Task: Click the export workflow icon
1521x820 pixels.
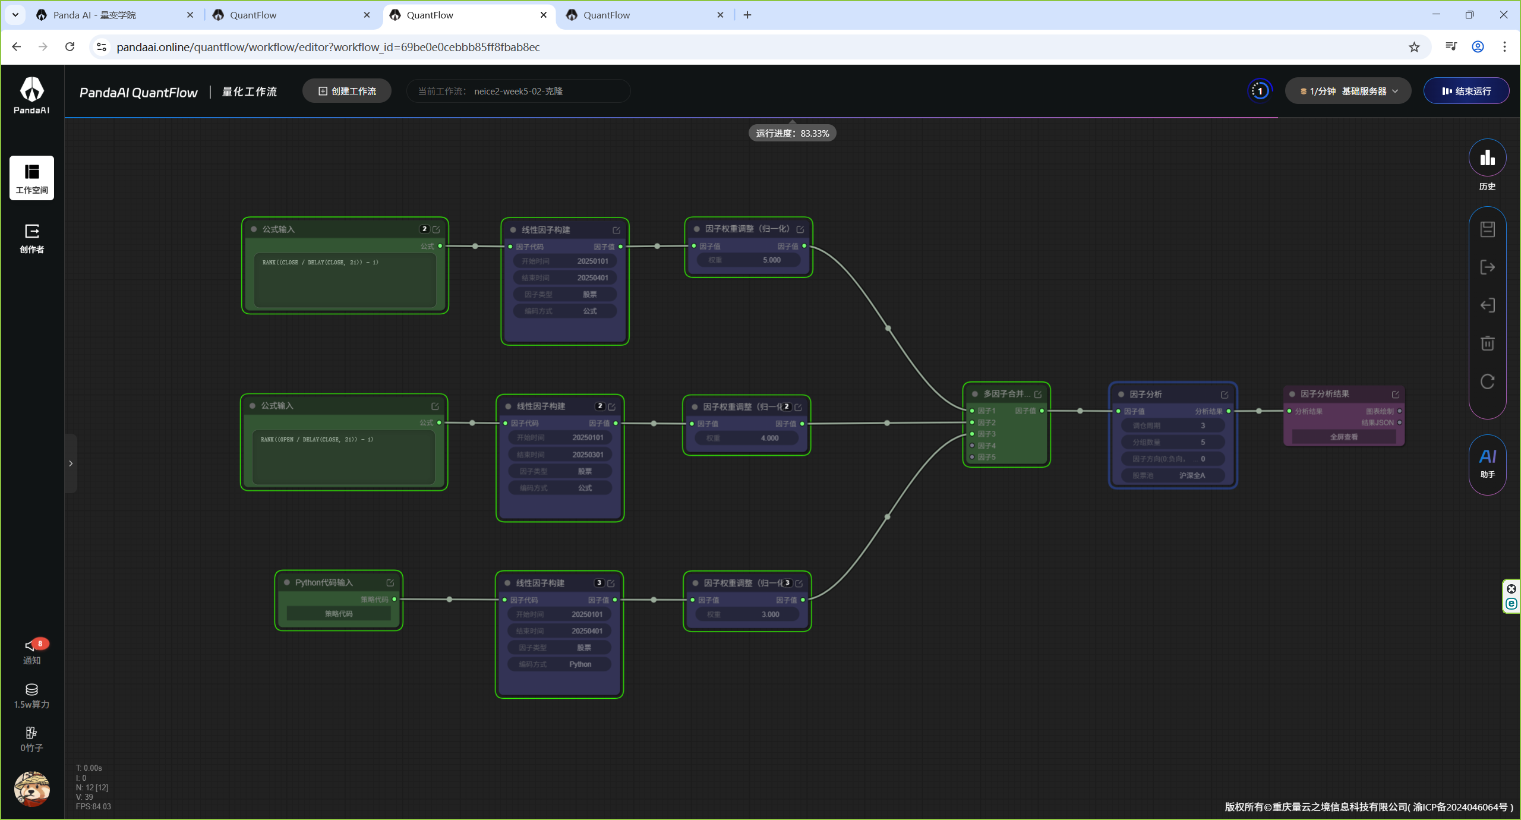Action: [x=1487, y=267]
